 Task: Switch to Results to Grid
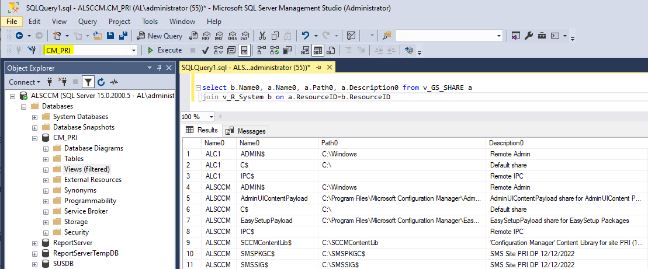coord(318,50)
